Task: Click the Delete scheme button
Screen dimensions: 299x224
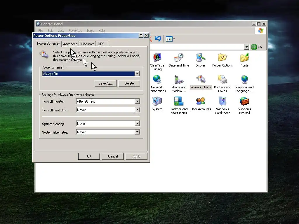Action: (x=129, y=83)
